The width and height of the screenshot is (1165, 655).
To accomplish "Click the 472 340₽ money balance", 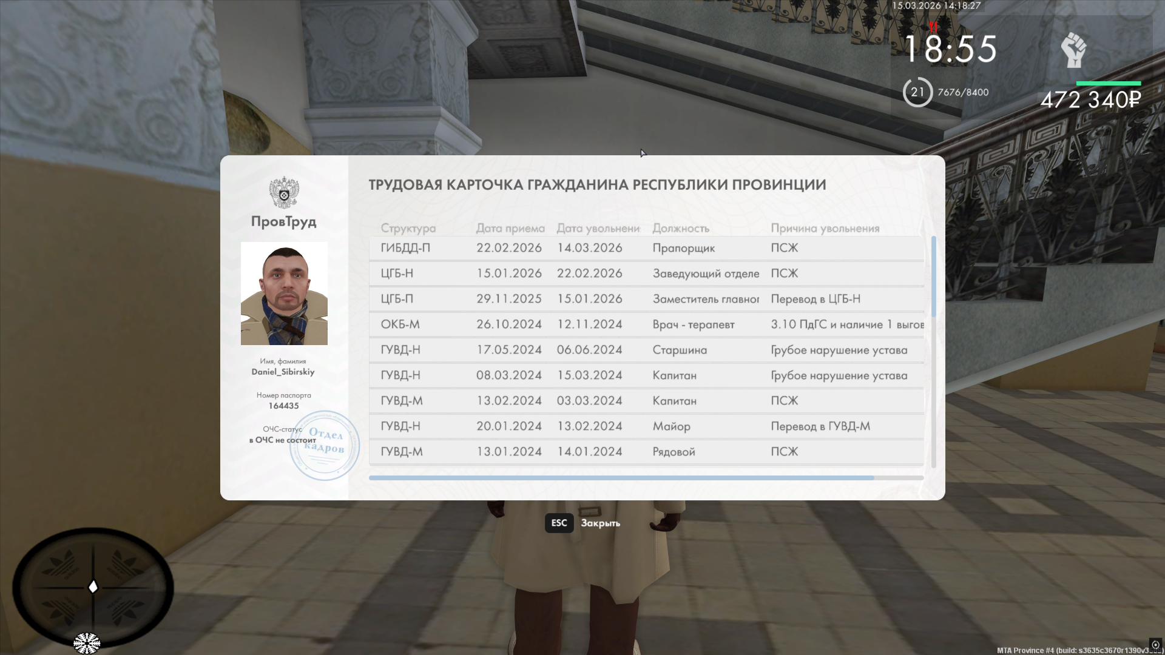I will 1090,100.
